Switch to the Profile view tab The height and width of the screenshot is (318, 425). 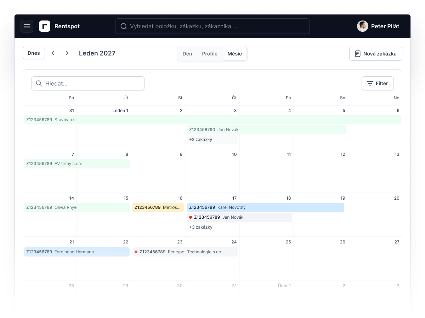210,54
